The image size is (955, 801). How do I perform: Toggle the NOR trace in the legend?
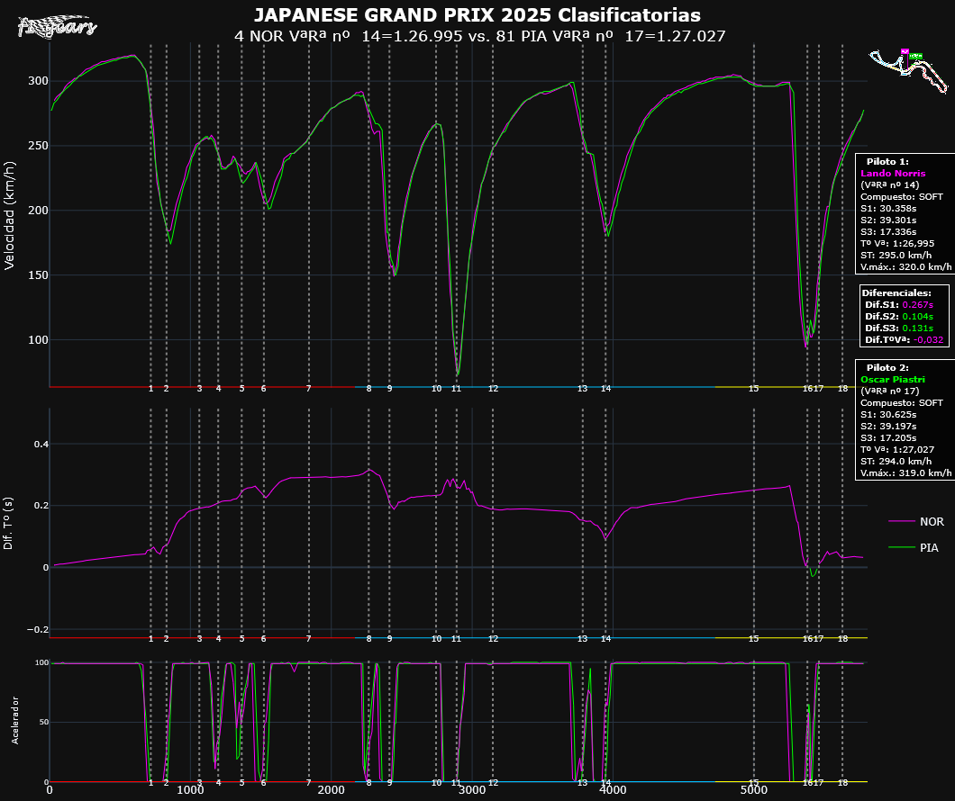[x=916, y=522]
